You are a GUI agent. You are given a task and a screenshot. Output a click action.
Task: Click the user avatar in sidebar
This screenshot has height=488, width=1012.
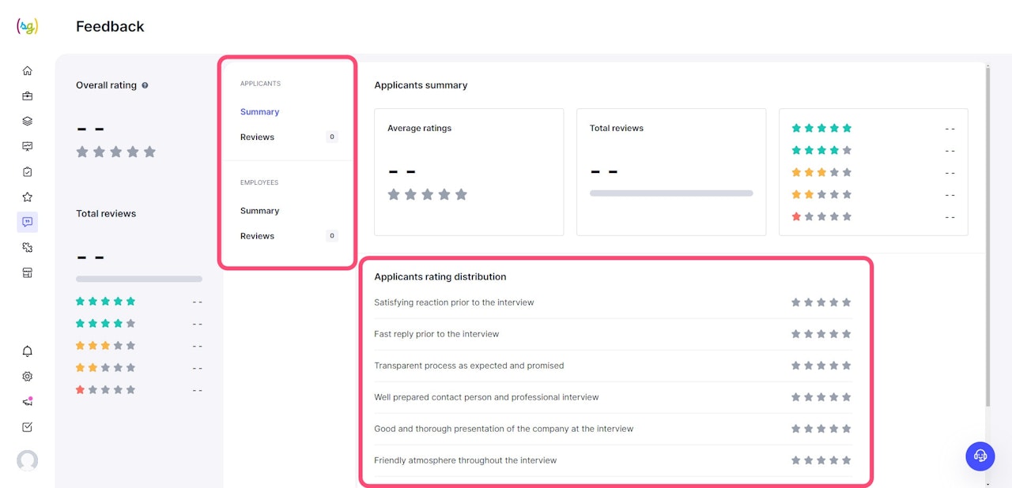(x=28, y=460)
